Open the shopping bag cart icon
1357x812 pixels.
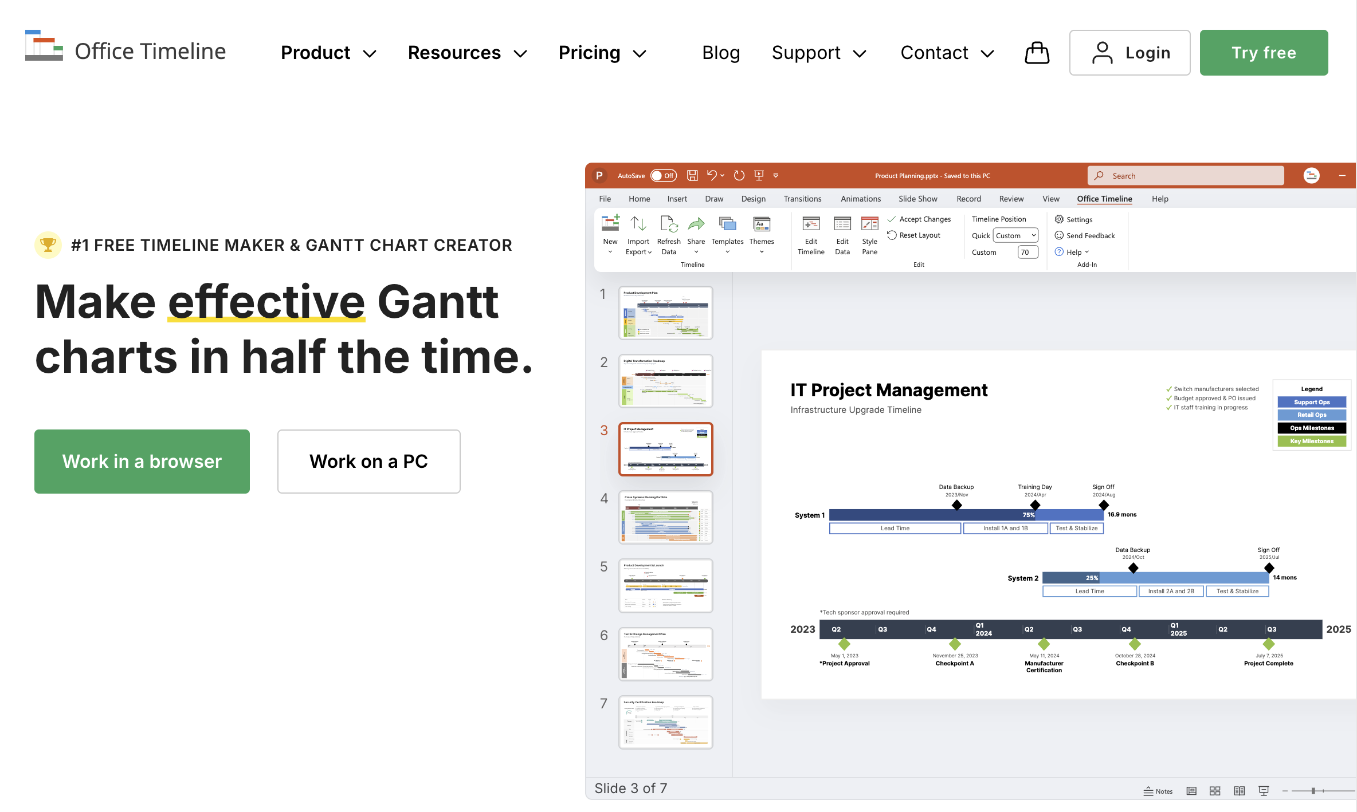coord(1037,53)
